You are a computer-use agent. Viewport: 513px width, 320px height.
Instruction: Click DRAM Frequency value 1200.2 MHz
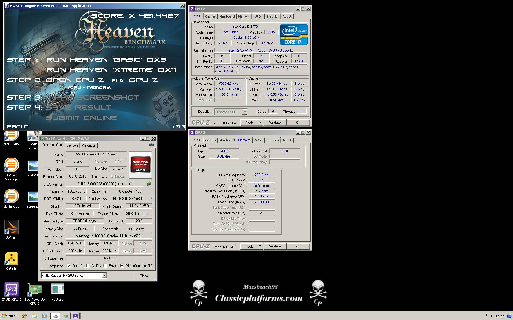tap(262, 175)
